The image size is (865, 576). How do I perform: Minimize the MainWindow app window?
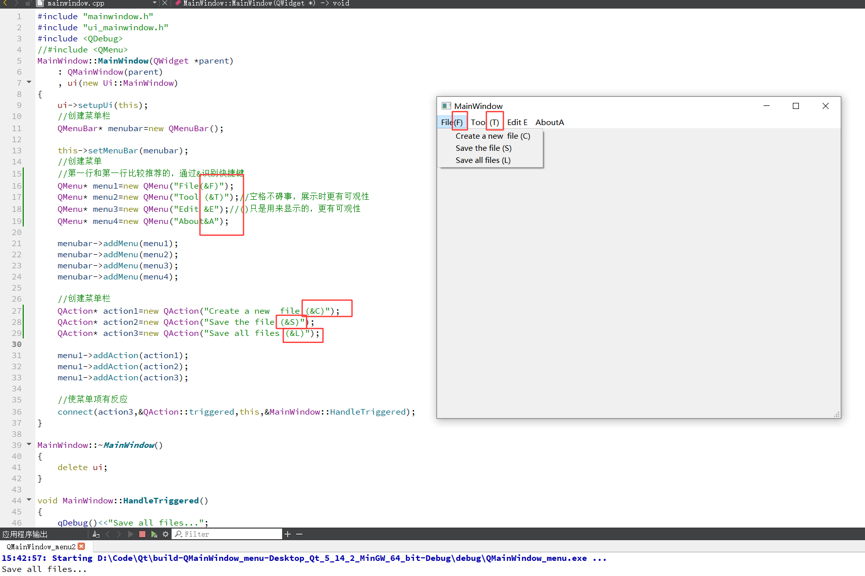tap(767, 106)
